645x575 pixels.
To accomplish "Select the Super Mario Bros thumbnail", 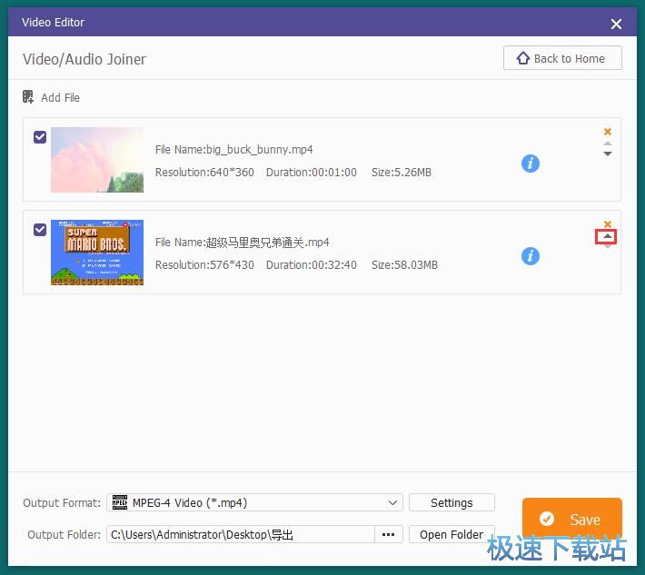I will click(x=97, y=252).
